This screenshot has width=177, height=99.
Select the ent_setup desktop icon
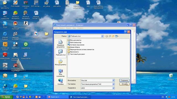(x=46, y=4)
